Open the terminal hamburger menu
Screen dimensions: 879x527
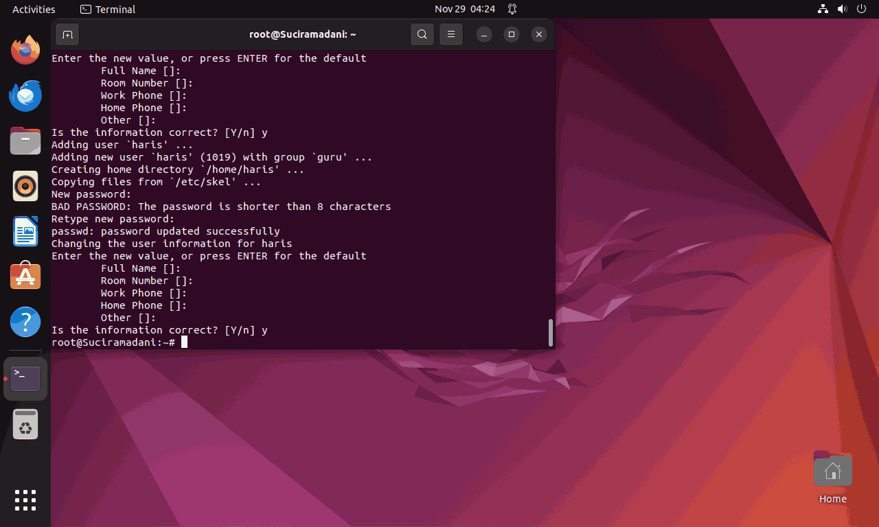coord(451,34)
